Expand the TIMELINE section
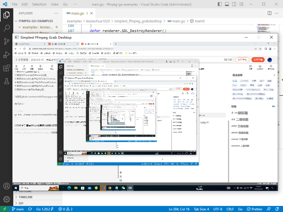This screenshot has height=212, width=283. click(26, 197)
